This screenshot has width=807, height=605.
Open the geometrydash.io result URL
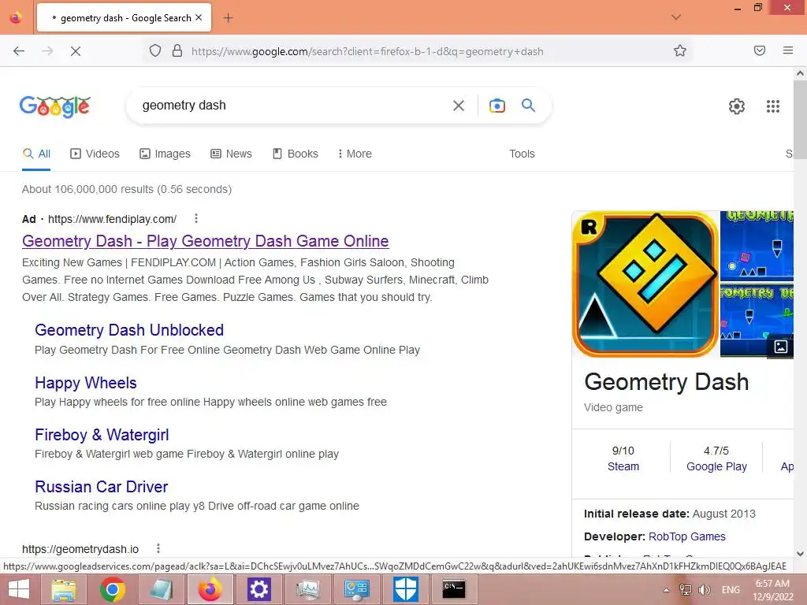[x=80, y=549]
